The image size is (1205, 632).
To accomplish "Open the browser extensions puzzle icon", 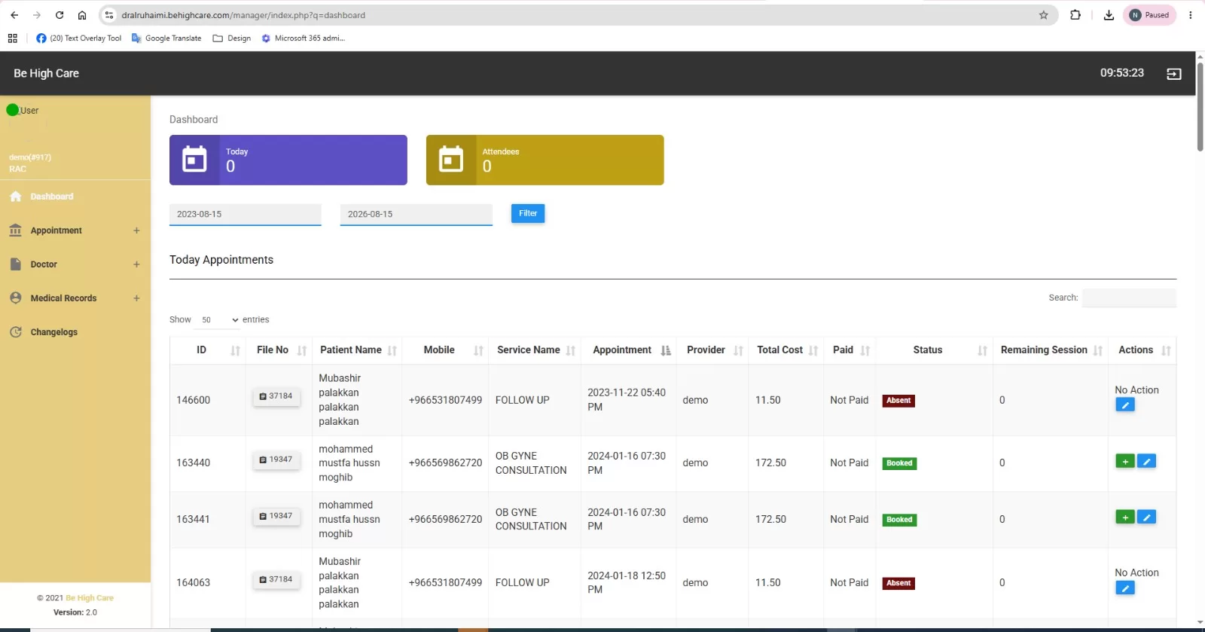I will [x=1075, y=15].
